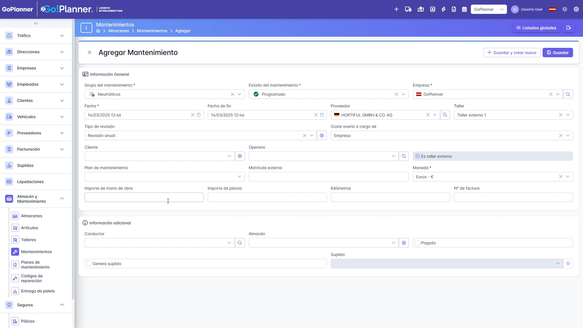Click Guardar y crear nuevo button
This screenshot has width=583, height=328.
[512, 53]
